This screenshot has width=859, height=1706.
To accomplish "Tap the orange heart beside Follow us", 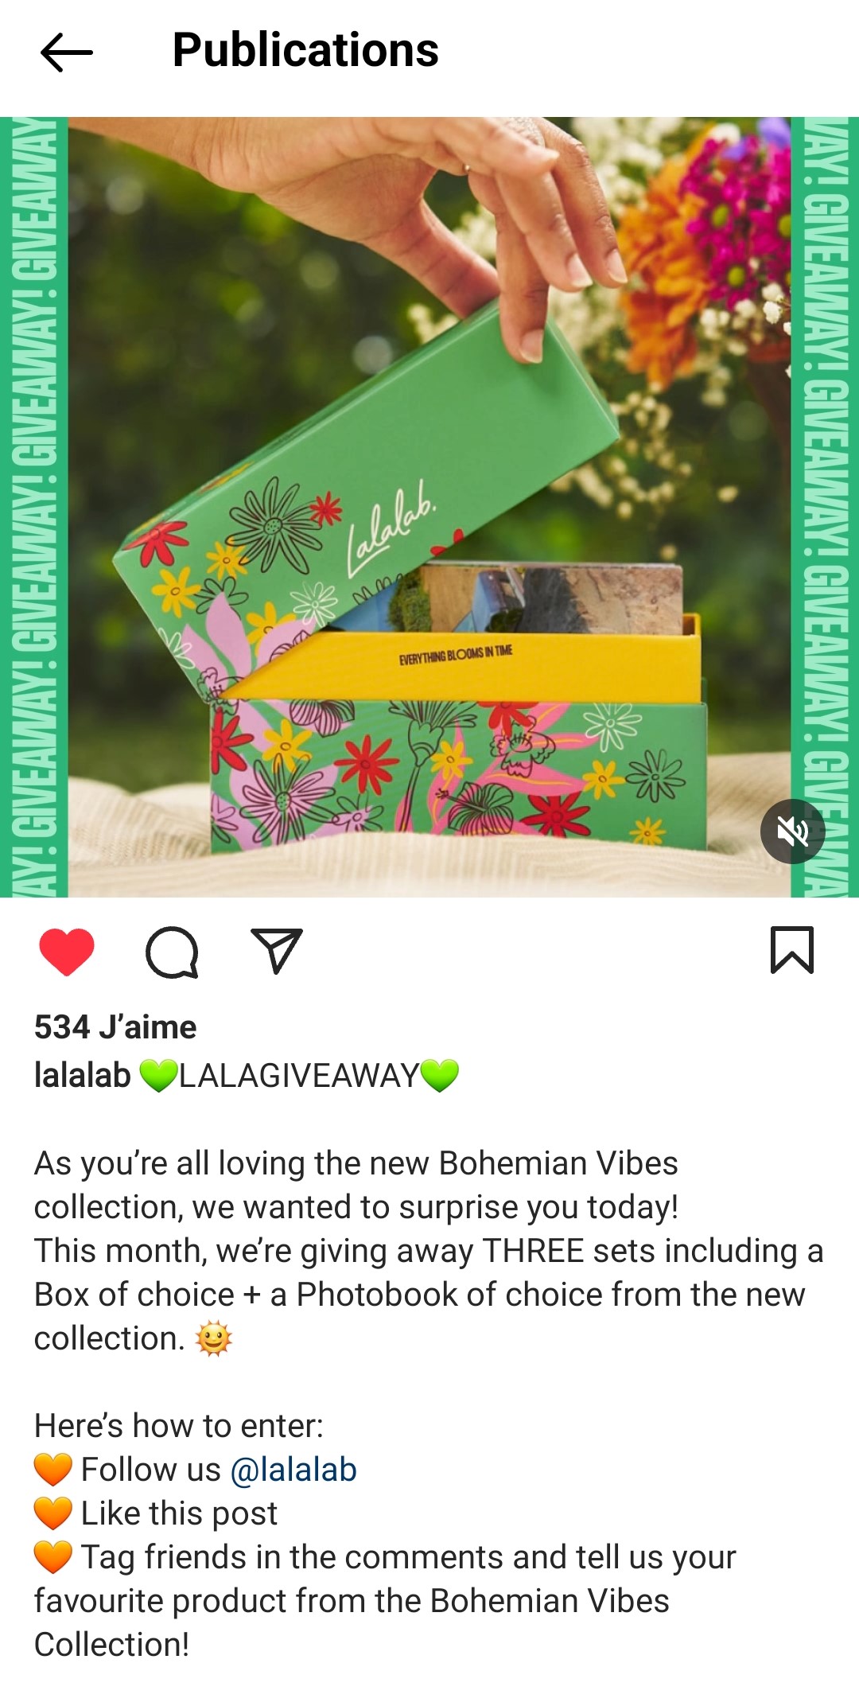I will point(53,1470).
